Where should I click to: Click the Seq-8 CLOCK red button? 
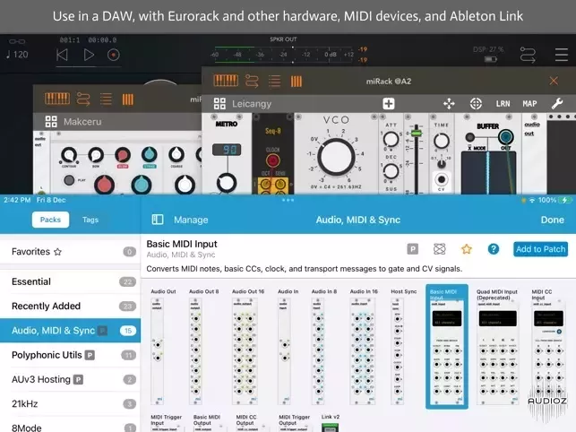(272, 160)
